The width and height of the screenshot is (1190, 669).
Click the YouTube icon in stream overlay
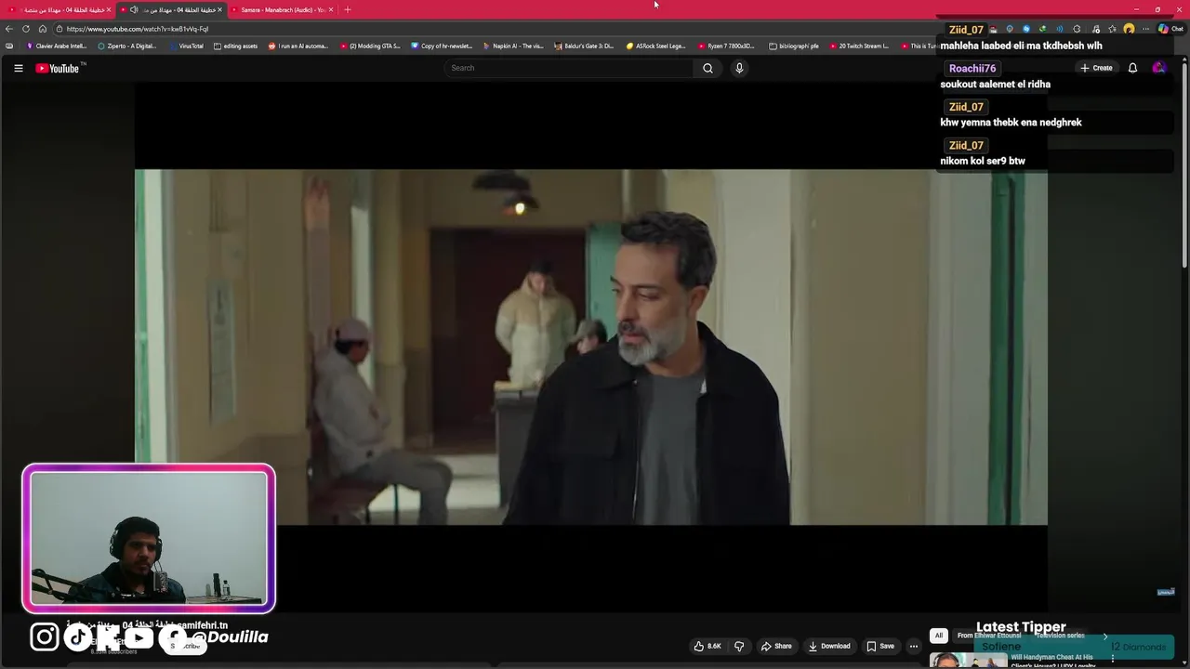(139, 636)
